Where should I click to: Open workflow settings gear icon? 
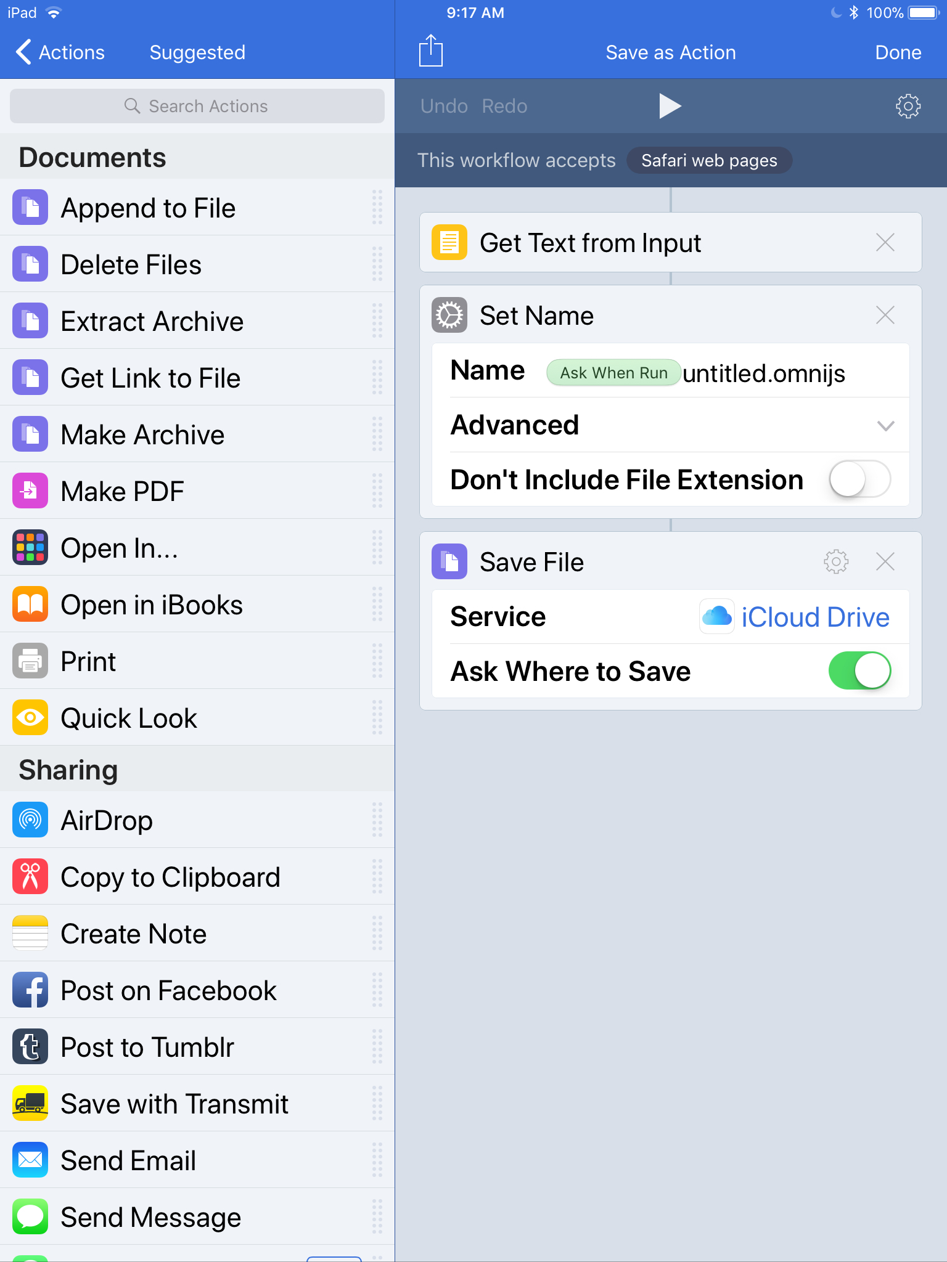pyautogui.click(x=908, y=106)
